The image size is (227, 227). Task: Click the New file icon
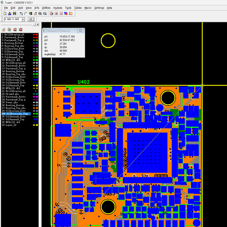[5, 13]
